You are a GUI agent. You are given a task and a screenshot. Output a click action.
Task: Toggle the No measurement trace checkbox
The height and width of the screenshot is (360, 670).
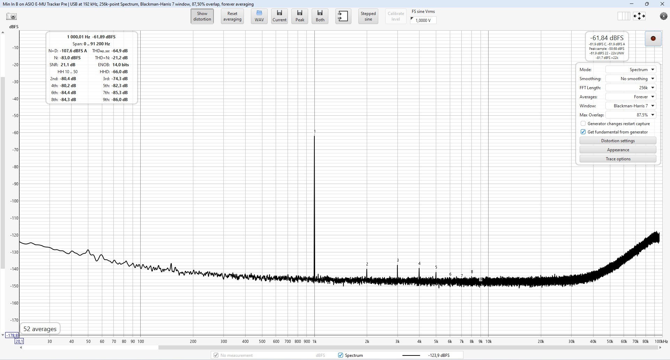216,355
